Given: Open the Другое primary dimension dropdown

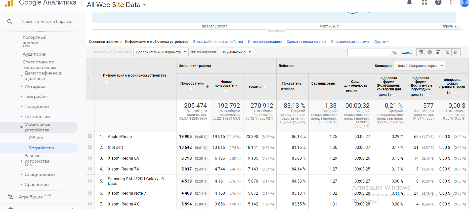Looking at the screenshot, I should click(381, 42).
